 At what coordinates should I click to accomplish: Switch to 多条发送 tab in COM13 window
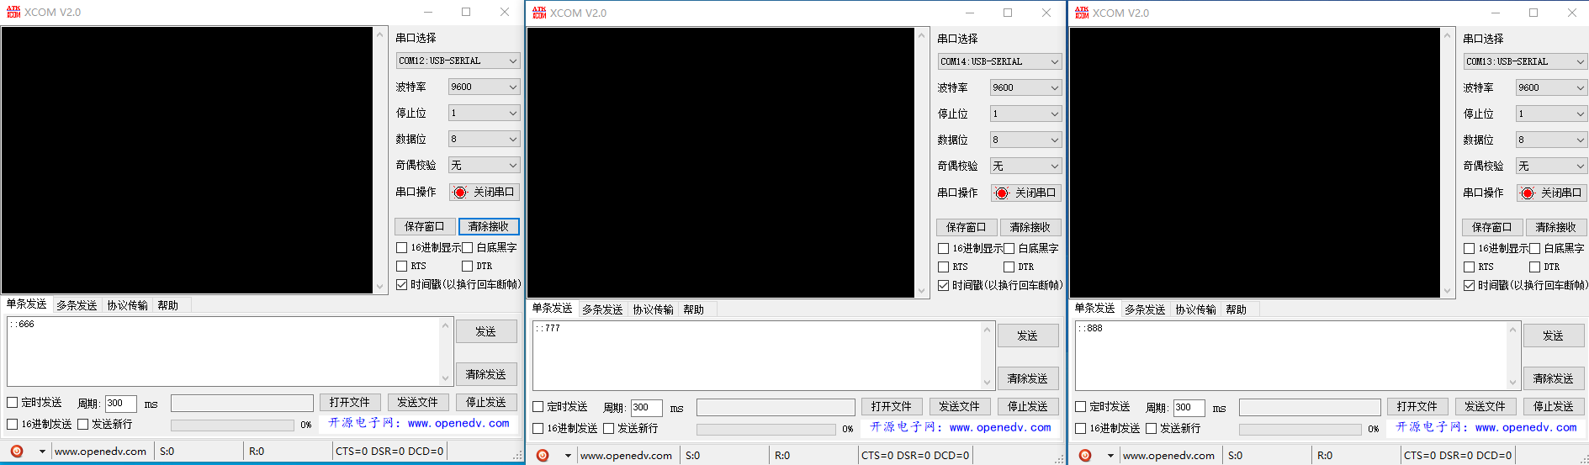coord(1145,309)
